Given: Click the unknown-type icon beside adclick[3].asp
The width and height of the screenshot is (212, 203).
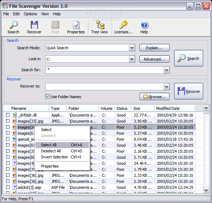Looking at the screenshot, I should 14,187.
